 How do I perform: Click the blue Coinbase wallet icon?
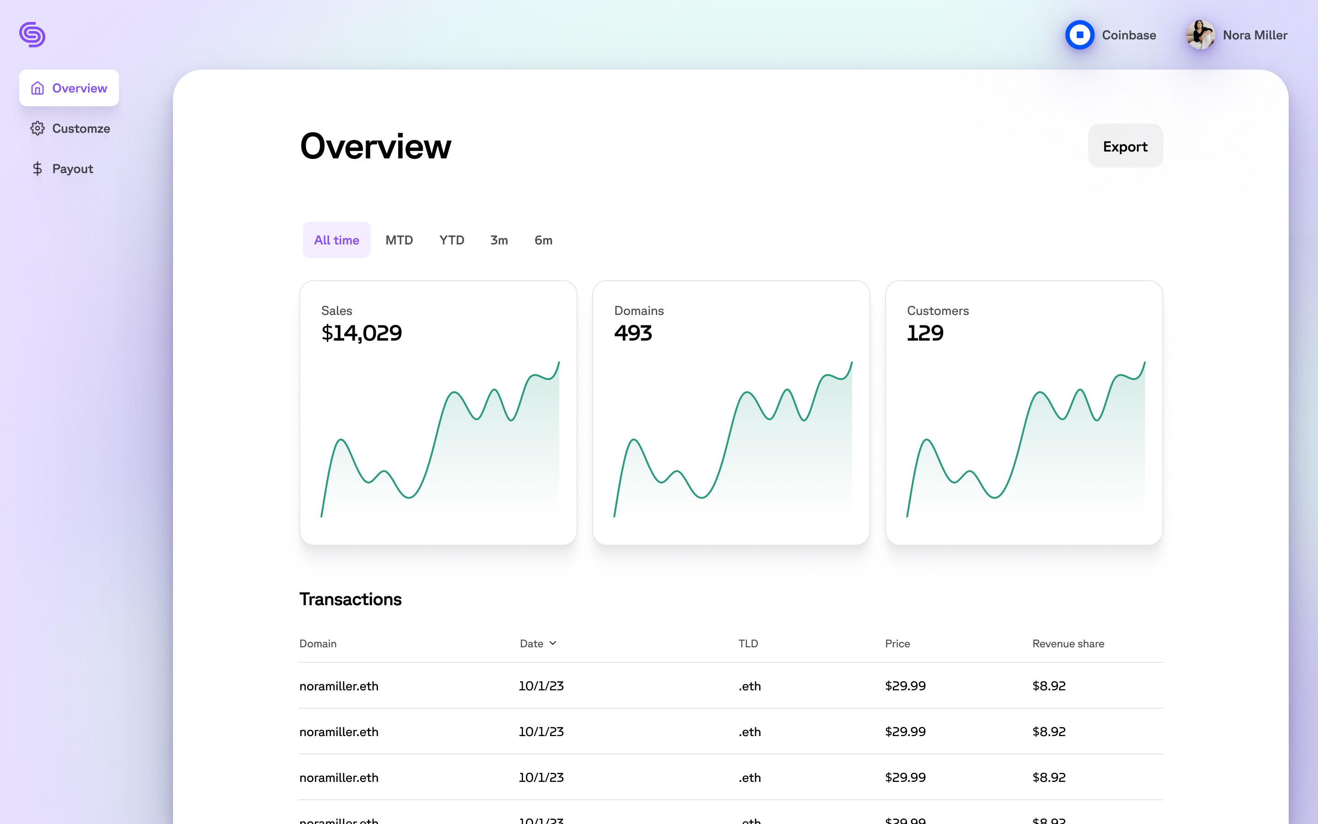tap(1080, 35)
